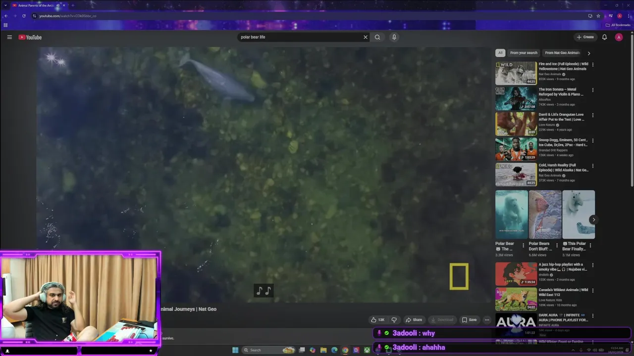Image resolution: width=634 pixels, height=356 pixels.
Task: Select the From Nat Geo Animals chip
Action: tap(562, 53)
